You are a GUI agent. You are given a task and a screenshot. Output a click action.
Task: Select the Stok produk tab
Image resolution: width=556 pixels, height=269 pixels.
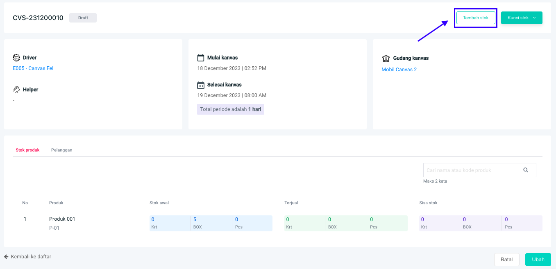tap(27, 150)
